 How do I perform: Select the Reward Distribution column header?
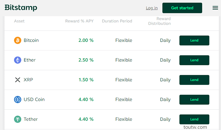159,21
